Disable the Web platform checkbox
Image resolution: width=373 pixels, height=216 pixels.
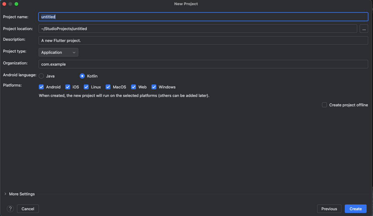point(134,87)
